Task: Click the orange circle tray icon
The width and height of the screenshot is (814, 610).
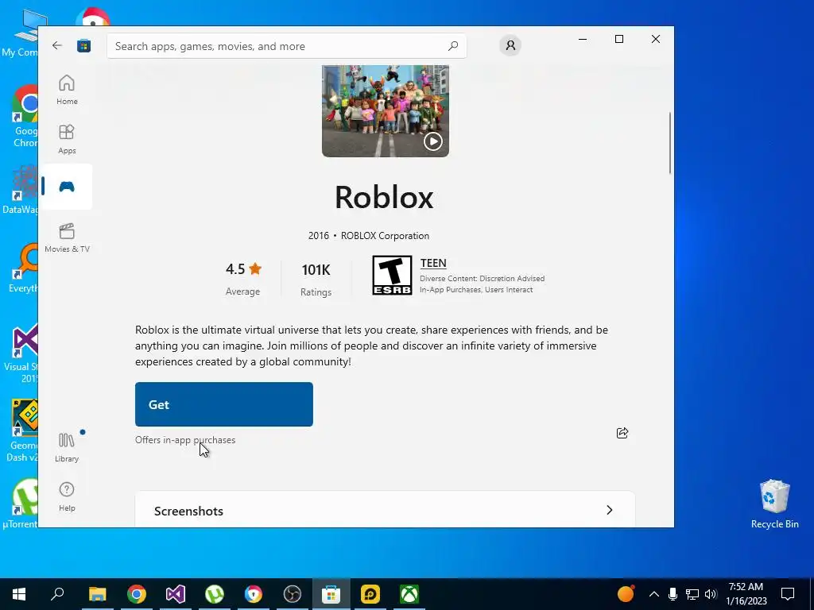Action: coord(626,593)
